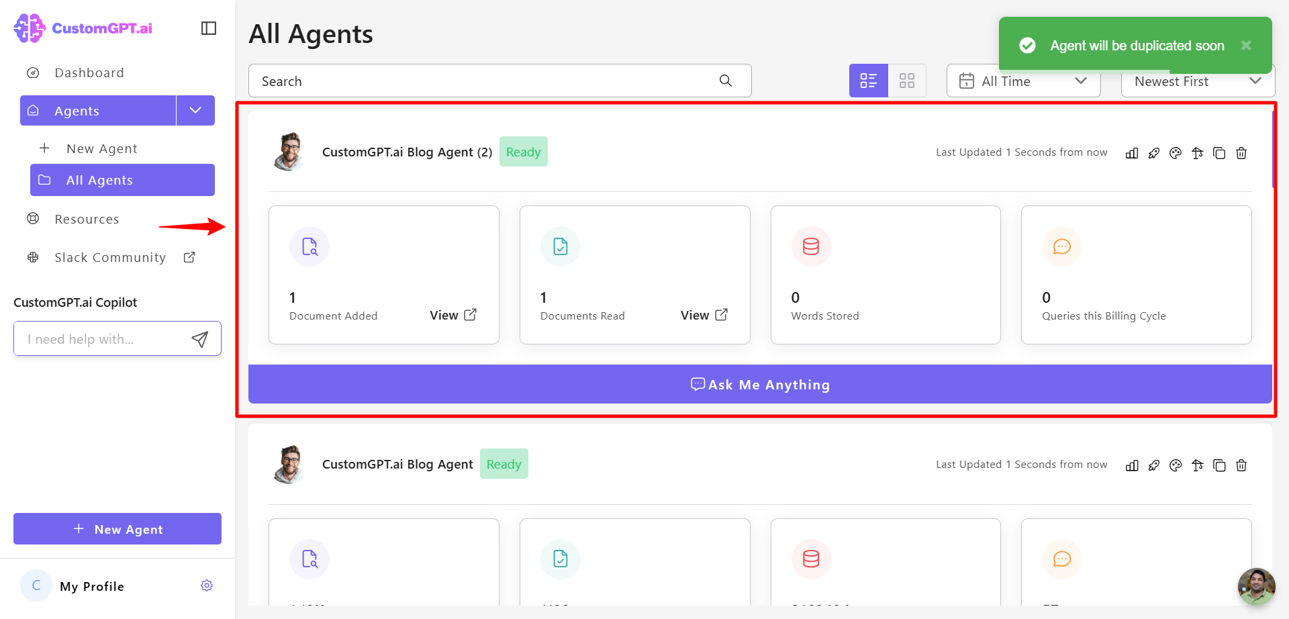Click Document Added icon in Blog Agent (2)
The width and height of the screenshot is (1289, 619).
pos(309,246)
